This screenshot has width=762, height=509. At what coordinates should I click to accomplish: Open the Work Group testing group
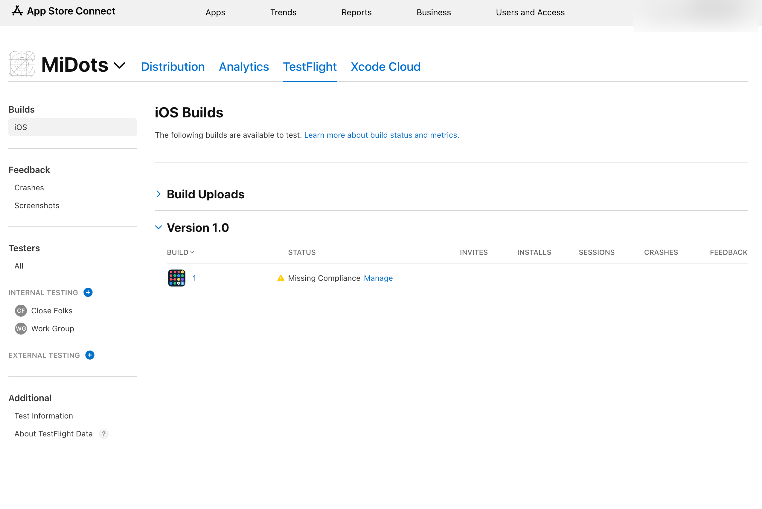click(53, 329)
